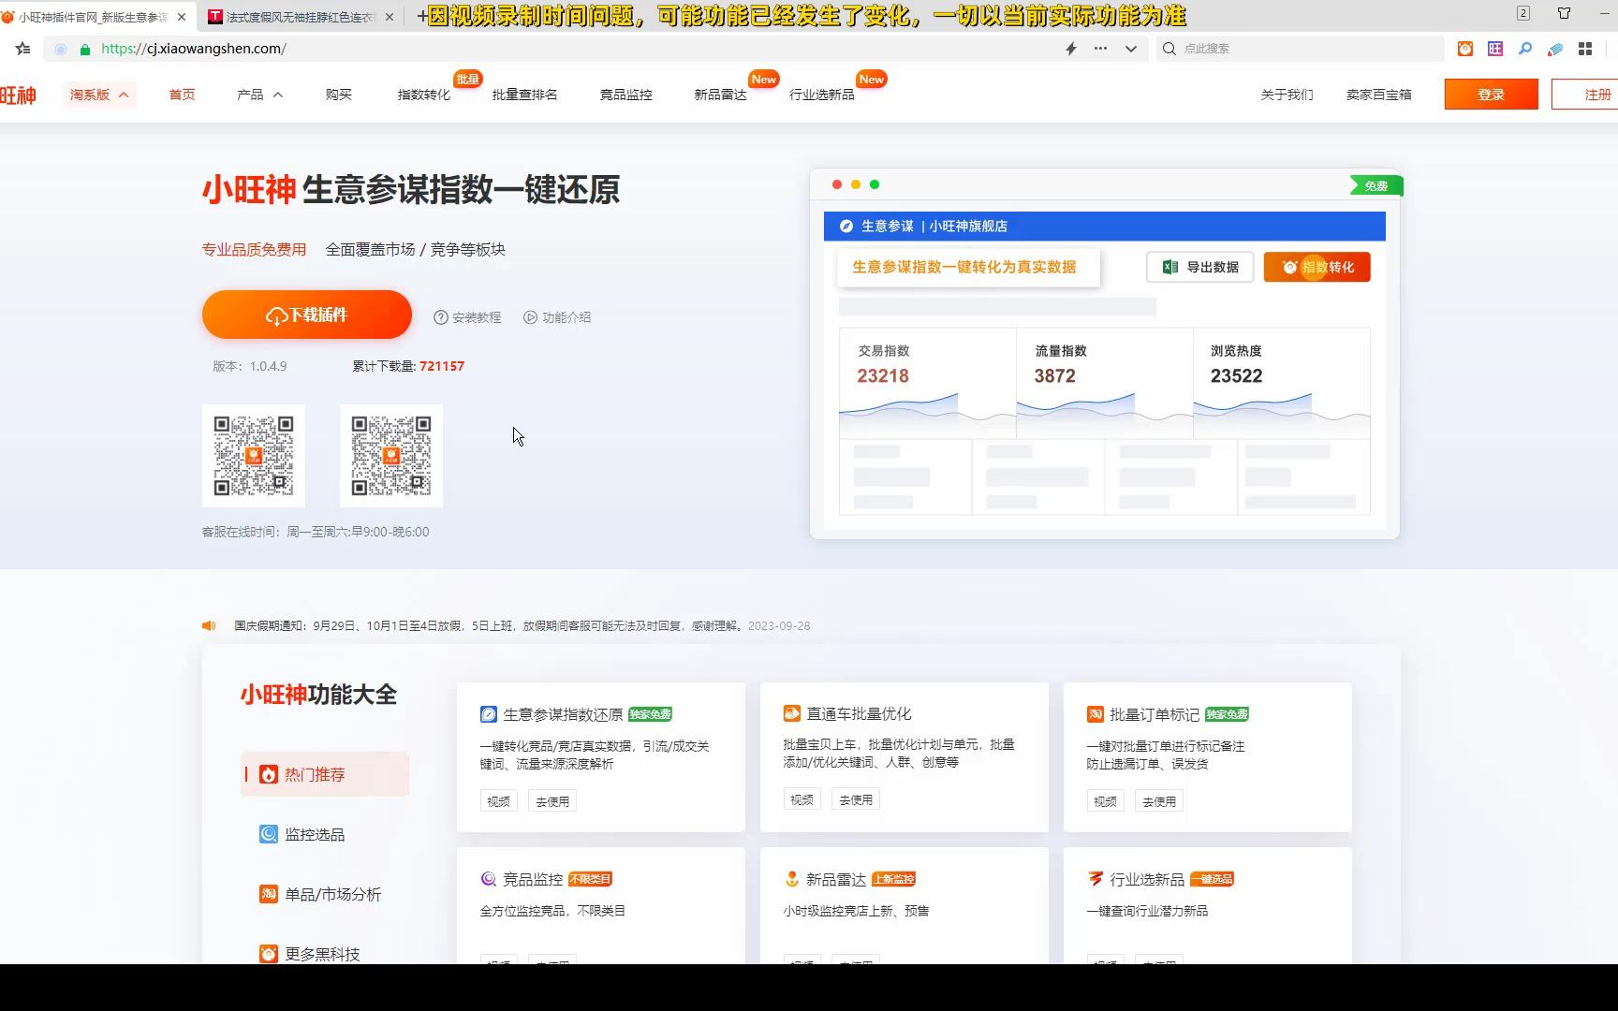Viewport: 1618px width, 1011px height.
Task: Click the orange 登录 button
Action: coord(1491,95)
